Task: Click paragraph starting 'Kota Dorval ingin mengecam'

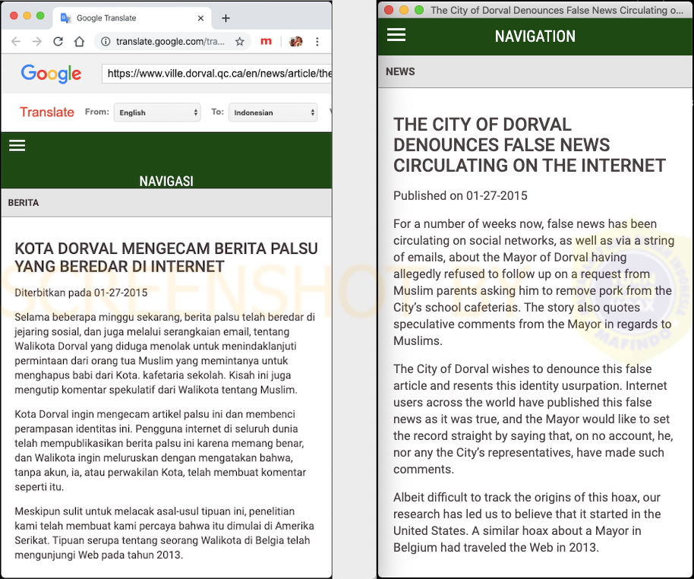Action: [160, 451]
